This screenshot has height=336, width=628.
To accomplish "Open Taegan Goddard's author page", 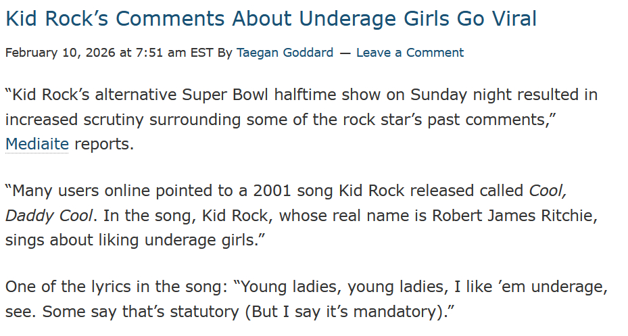I will click(x=285, y=53).
